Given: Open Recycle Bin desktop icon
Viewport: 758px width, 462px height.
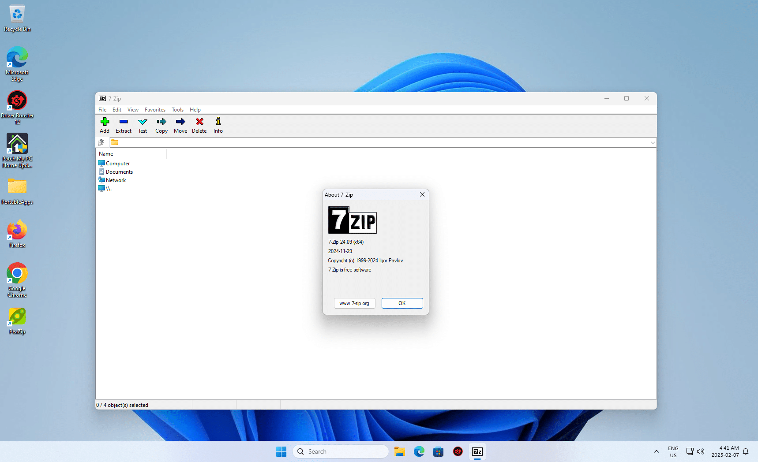Looking at the screenshot, I should [x=17, y=19].
